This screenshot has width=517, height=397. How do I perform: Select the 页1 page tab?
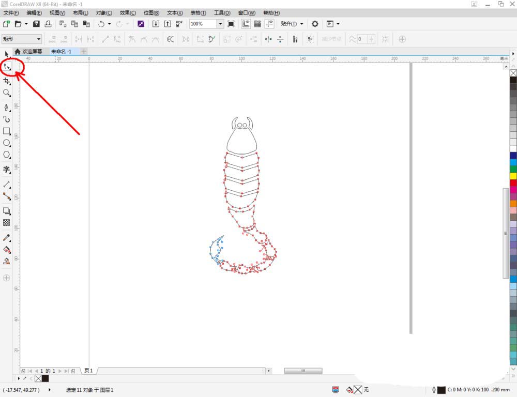click(x=89, y=371)
